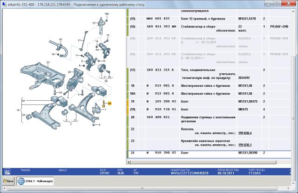The image size is (298, 193).
Task: Click the right arrow of bottom scrollbar
Action: [x=288, y=188]
